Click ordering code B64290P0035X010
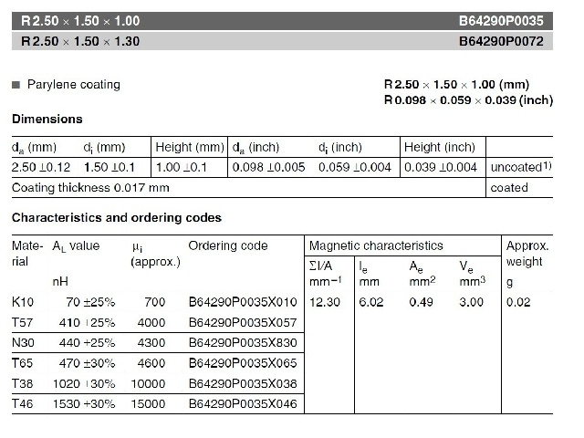584x438 pixels. point(243,302)
